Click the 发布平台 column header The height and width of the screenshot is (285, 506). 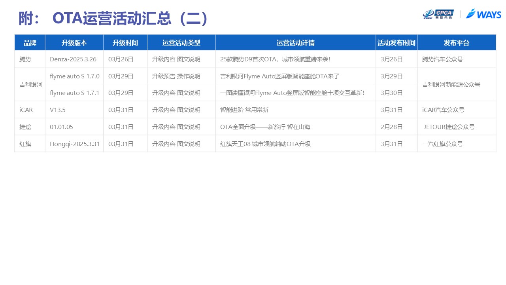(x=457, y=43)
